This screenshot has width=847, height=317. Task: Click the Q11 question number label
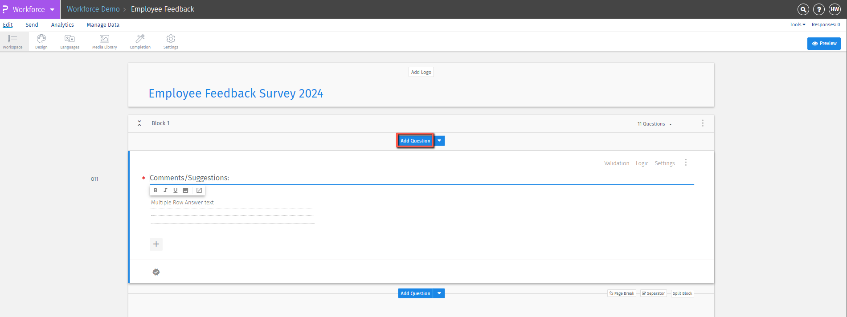tap(94, 179)
